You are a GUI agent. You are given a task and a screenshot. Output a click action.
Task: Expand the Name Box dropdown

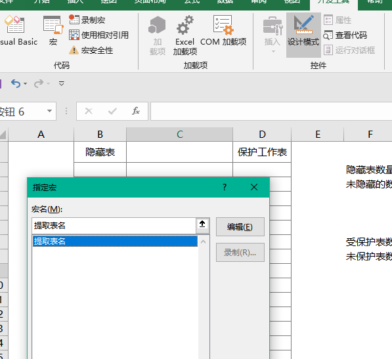49,111
